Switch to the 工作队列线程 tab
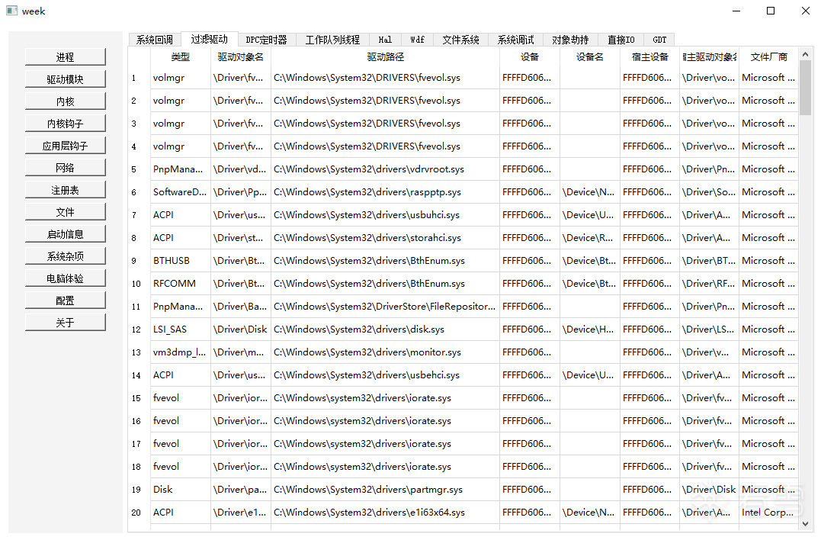821x540 pixels. tap(332, 40)
